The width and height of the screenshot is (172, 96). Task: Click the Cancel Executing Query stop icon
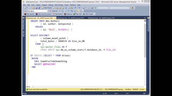coord(60,11)
